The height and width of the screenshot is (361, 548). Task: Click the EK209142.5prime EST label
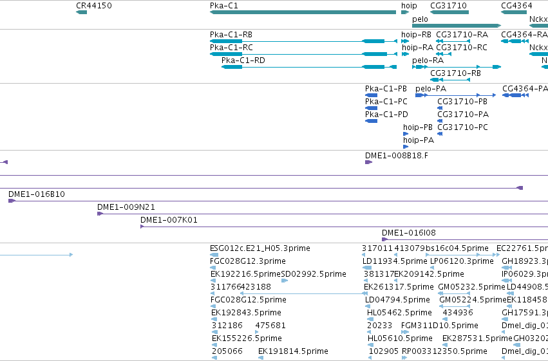click(429, 274)
